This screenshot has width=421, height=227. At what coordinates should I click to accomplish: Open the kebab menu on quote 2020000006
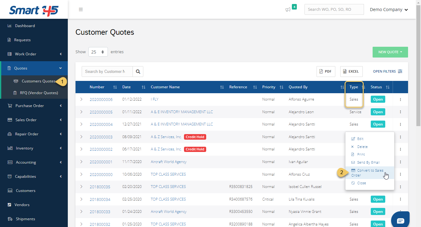(400, 99)
